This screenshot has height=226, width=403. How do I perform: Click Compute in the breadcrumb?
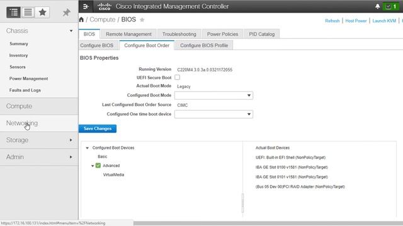[x=102, y=19]
